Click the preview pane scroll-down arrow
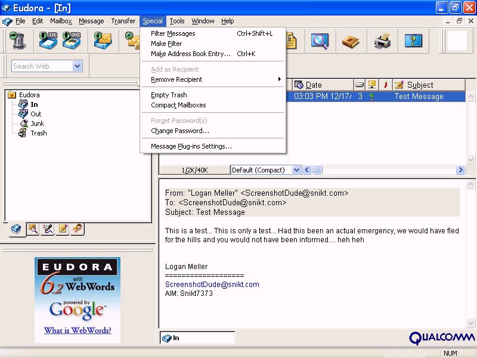 click(470, 323)
